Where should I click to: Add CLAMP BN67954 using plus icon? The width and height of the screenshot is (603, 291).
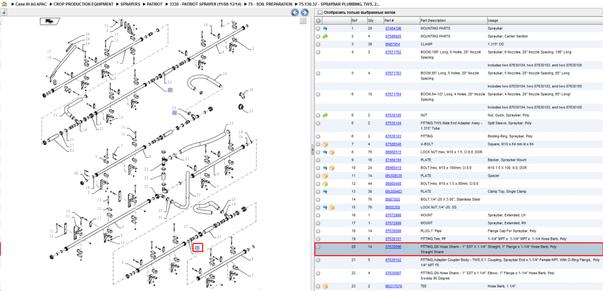[x=318, y=44]
